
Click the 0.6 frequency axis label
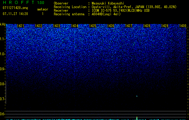point(2,114)
